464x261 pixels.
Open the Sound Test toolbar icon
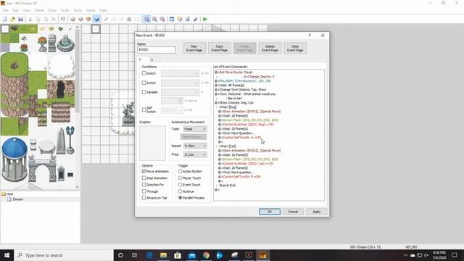(195, 20)
